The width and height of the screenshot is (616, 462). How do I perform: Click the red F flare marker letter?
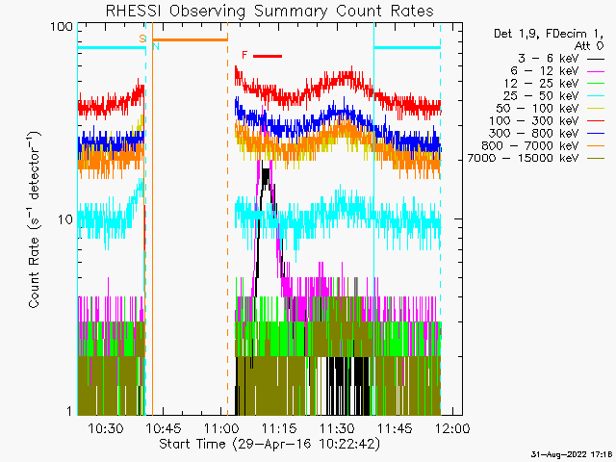(x=244, y=56)
